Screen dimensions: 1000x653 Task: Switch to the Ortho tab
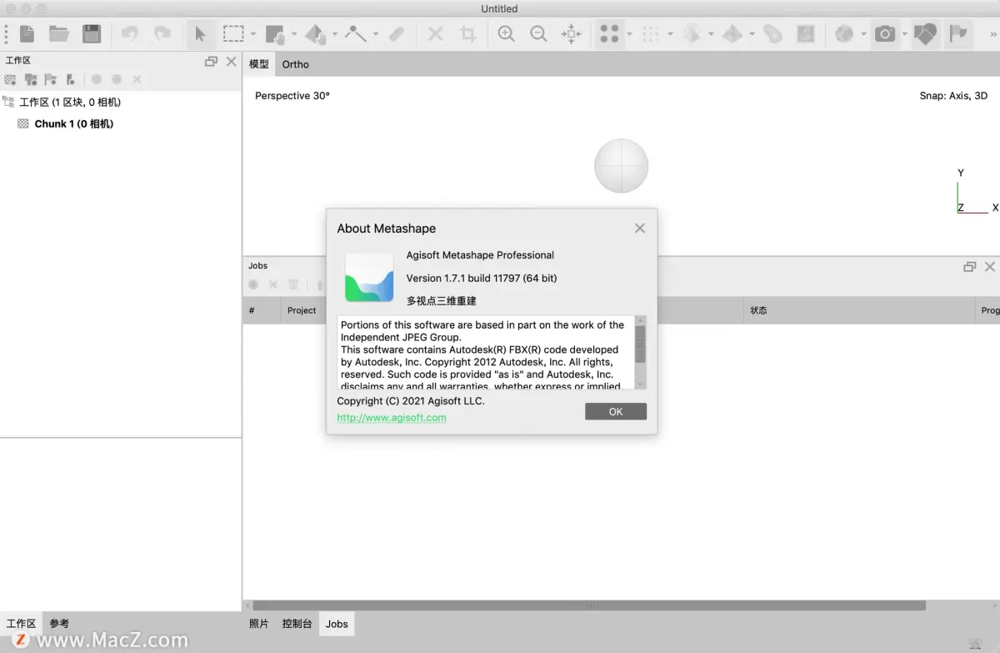point(295,63)
